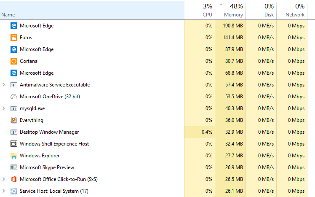This screenshot has width=315, height=197.
Task: Click the 26.5 MB memory value
Action: click(234, 179)
